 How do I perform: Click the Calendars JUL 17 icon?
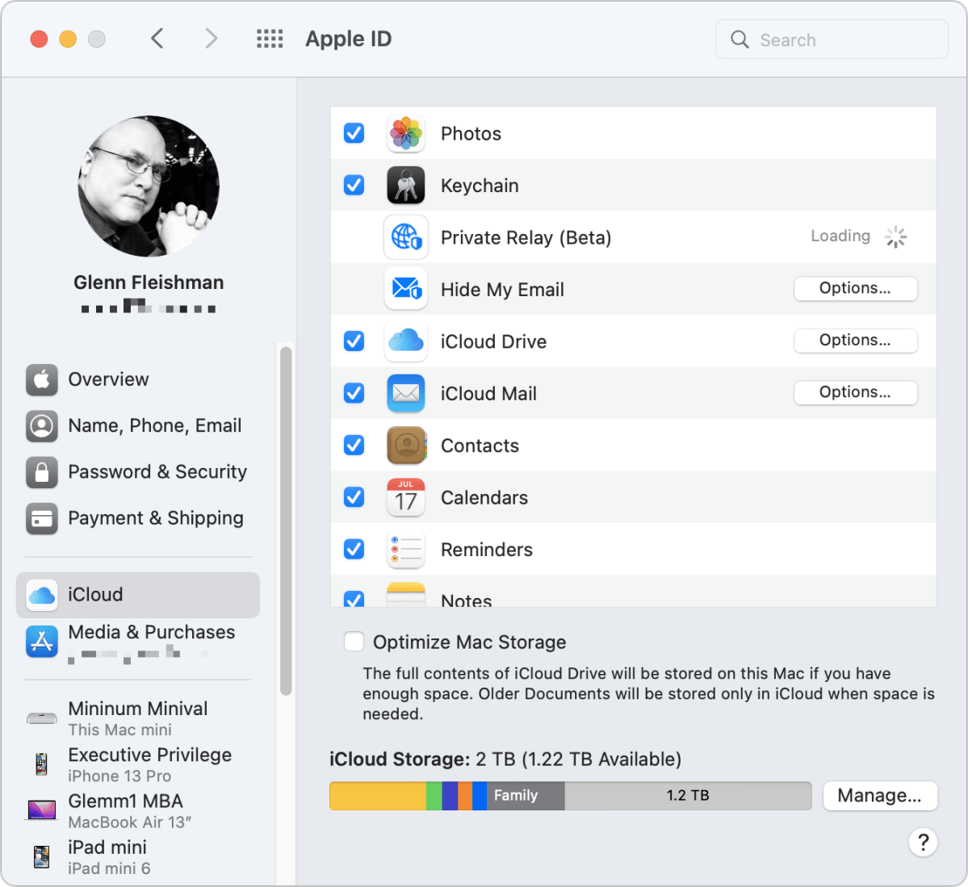[405, 497]
